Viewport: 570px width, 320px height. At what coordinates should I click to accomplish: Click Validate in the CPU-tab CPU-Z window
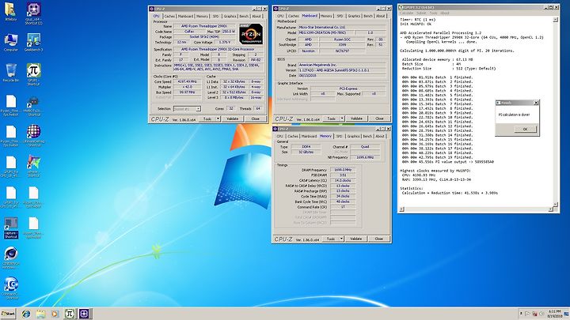(x=232, y=119)
